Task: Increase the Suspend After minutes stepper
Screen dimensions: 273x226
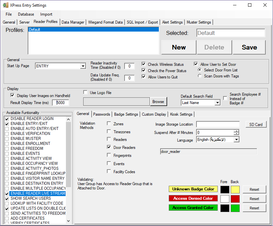Action: point(236,131)
